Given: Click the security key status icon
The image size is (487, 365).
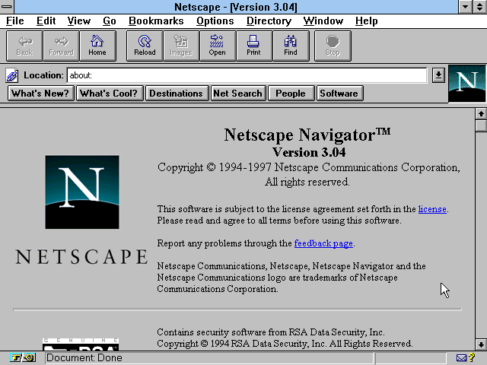Looking at the screenshot, I should point(23,358).
